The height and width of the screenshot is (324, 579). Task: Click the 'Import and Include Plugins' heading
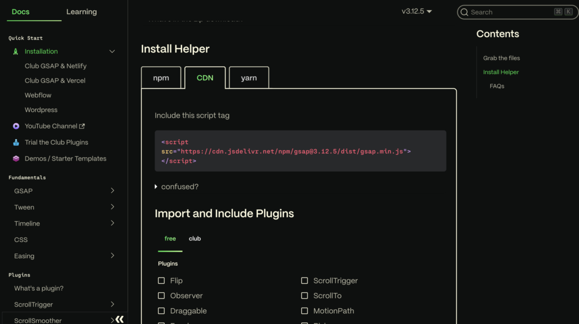coord(224,214)
